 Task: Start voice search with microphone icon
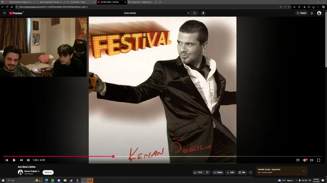[203, 13]
